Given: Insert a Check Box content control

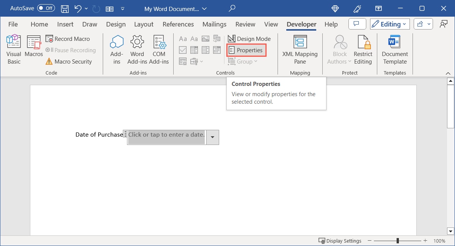Looking at the screenshot, I should click(x=183, y=50).
